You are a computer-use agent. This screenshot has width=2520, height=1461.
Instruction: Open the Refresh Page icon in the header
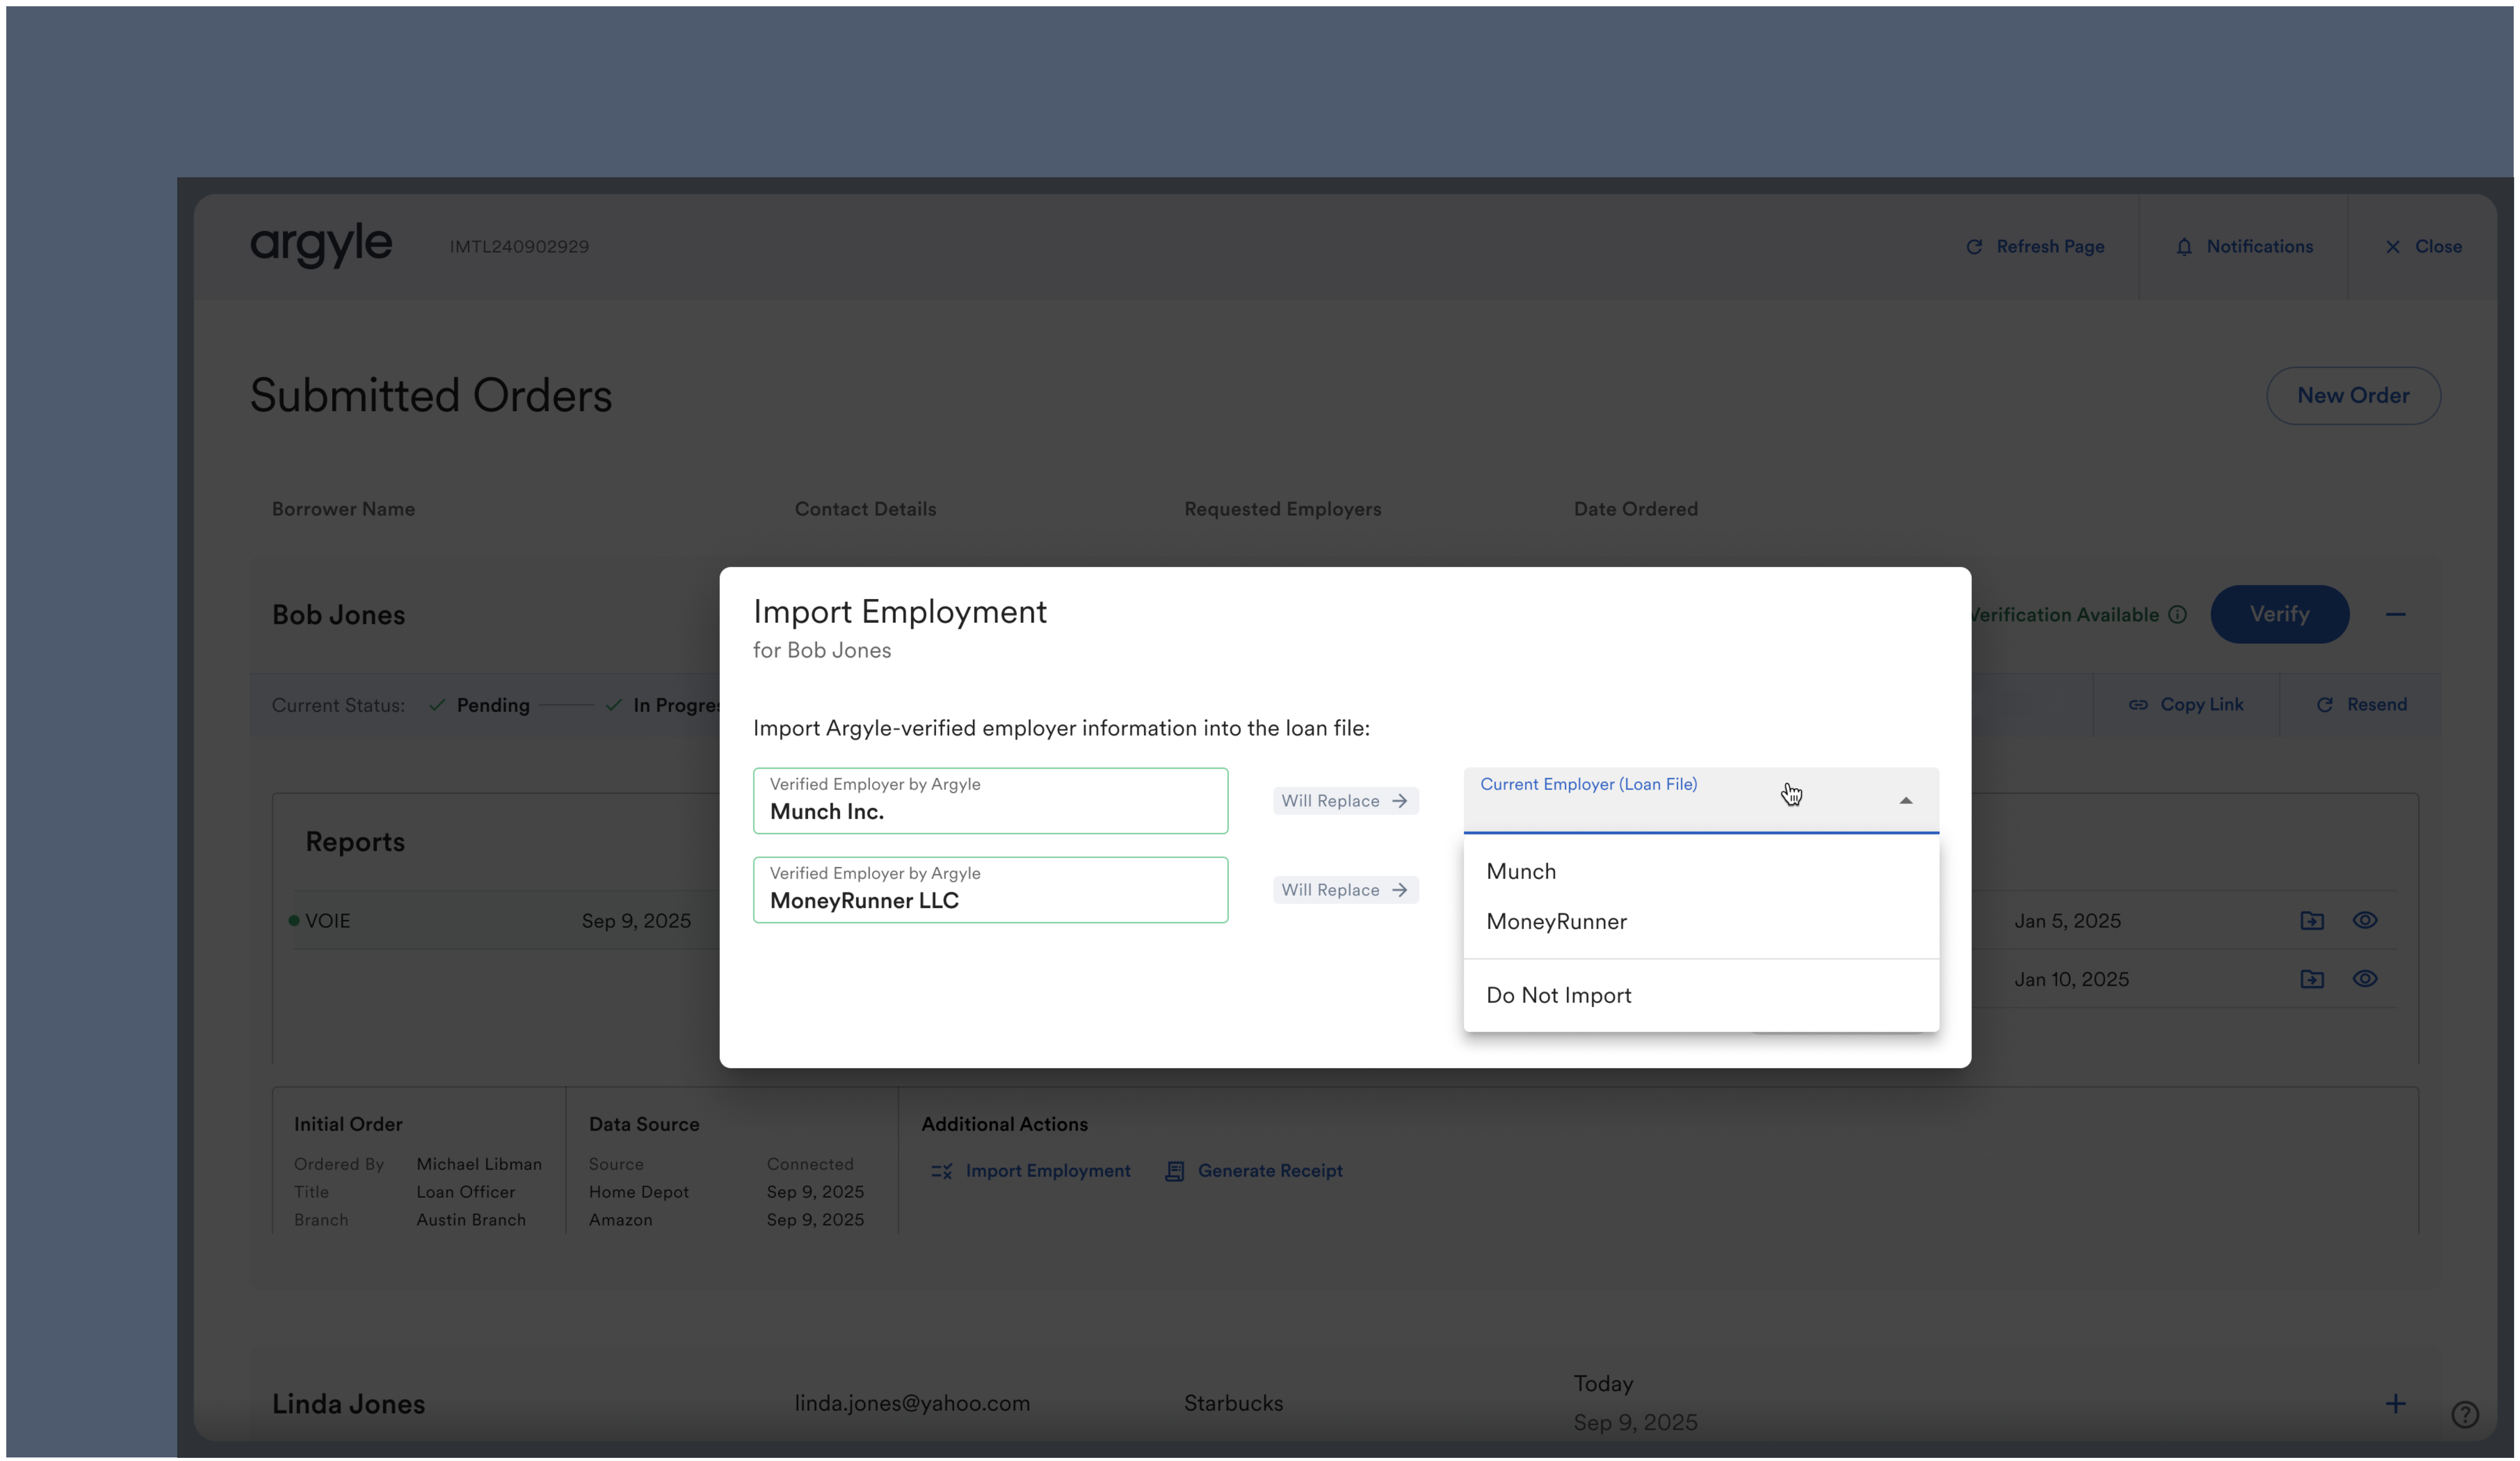tap(1975, 246)
